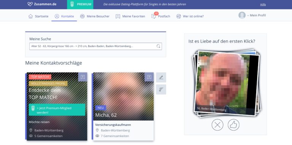Go to Meine Besucher

click(95, 16)
